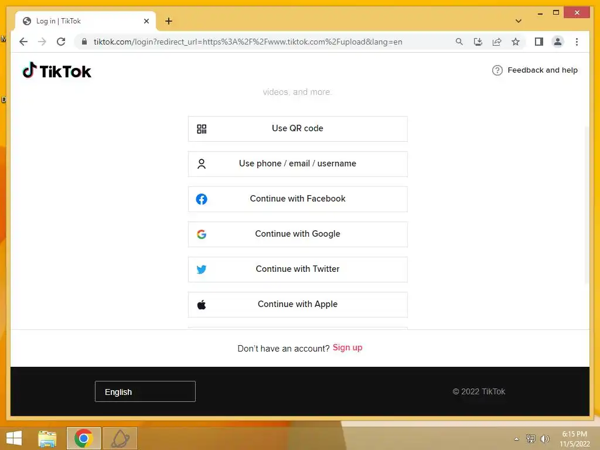
Task: Click the install app icon in address bar
Action: click(478, 42)
